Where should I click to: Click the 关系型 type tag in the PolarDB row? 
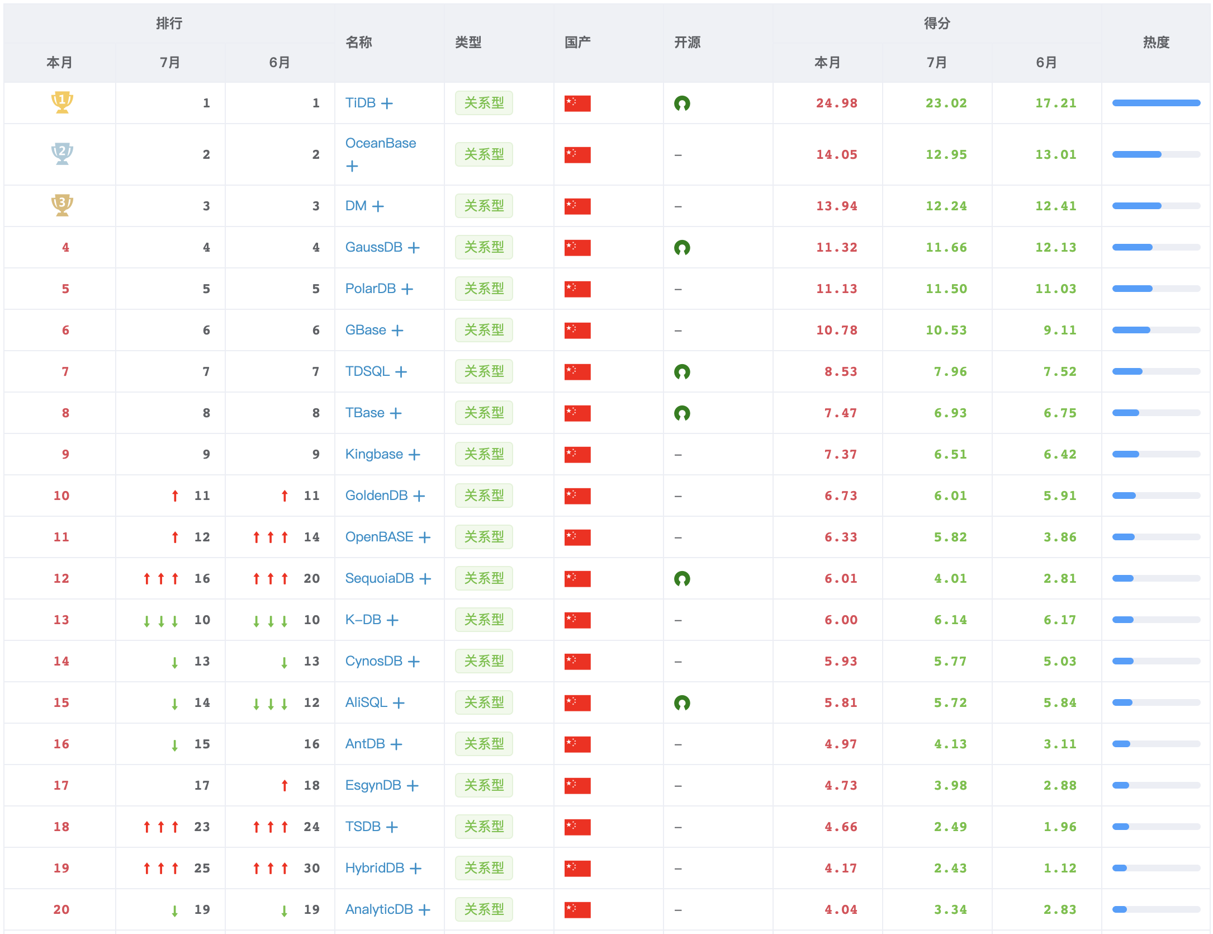[483, 289]
